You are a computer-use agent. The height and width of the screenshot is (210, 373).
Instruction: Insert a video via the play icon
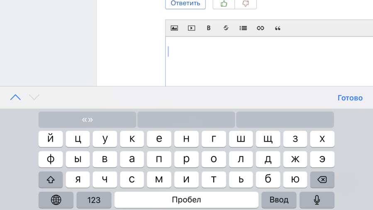tap(192, 28)
